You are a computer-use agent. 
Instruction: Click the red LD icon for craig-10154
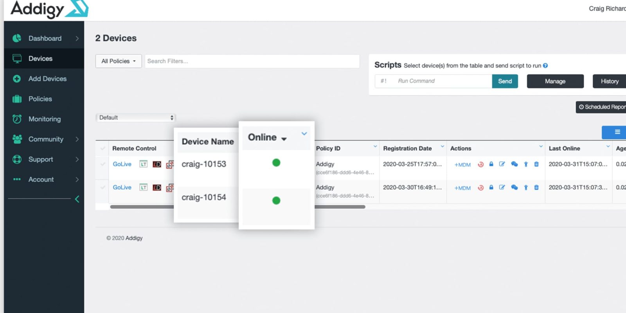pyautogui.click(x=157, y=187)
